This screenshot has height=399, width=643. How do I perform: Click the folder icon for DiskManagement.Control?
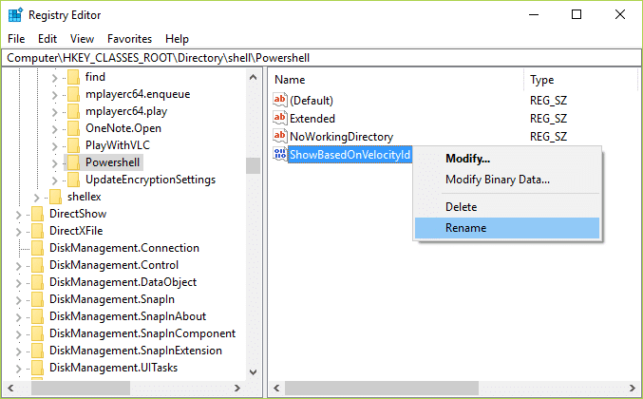coord(37,265)
